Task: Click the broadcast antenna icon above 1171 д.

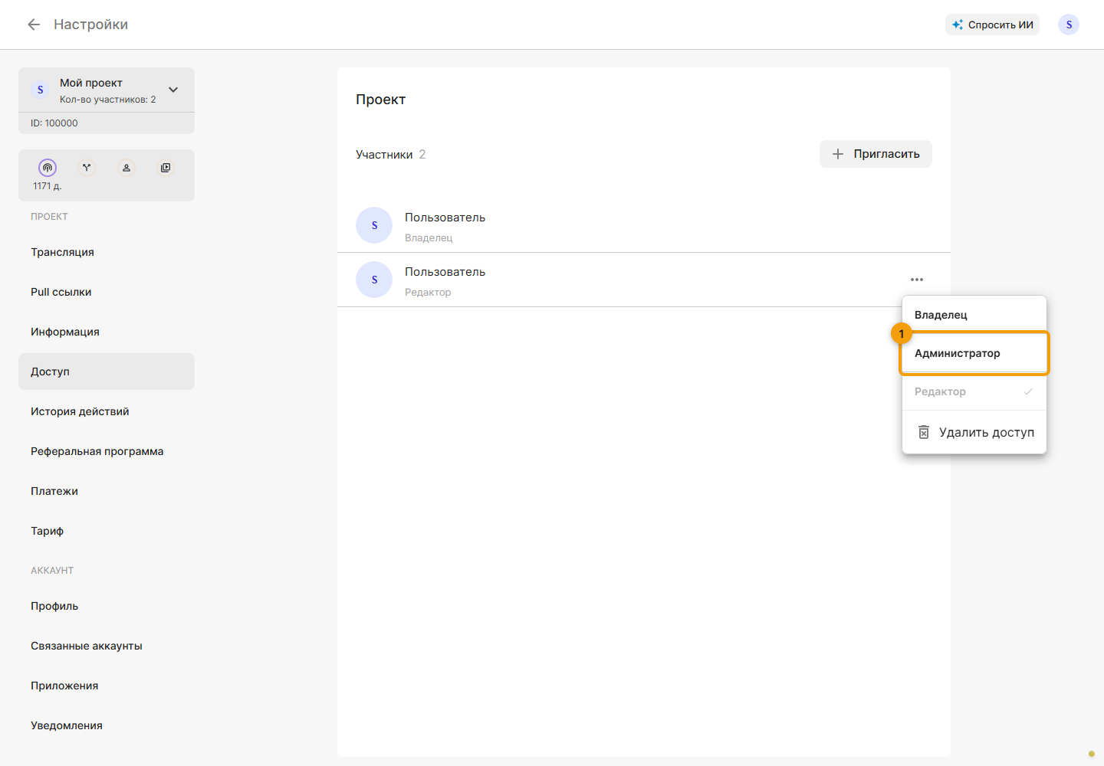Action: click(48, 168)
